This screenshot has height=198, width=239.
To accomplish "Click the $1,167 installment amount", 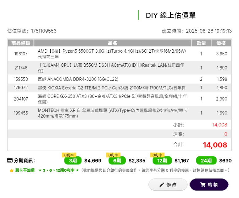I will pyautogui.click(x=182, y=161).
